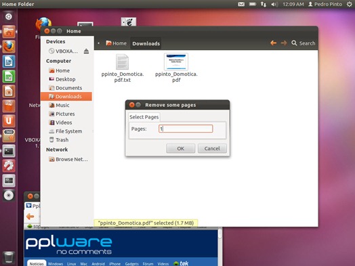The image size is (355, 266).
Task: Open the CD disc launcher icon
Action: [x=9, y=196]
